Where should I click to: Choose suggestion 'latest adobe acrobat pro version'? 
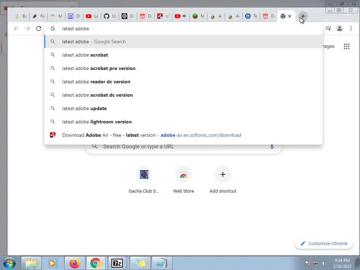(184, 68)
